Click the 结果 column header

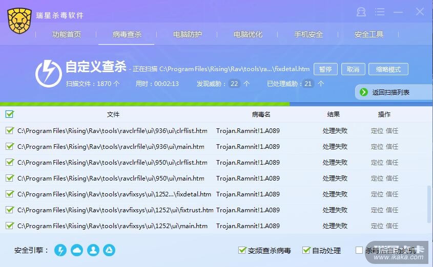pyautogui.click(x=333, y=115)
